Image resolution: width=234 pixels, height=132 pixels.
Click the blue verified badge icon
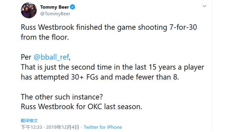point(73,7)
